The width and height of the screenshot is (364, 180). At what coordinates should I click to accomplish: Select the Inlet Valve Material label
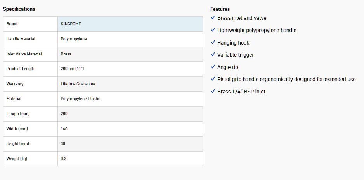tap(24, 54)
